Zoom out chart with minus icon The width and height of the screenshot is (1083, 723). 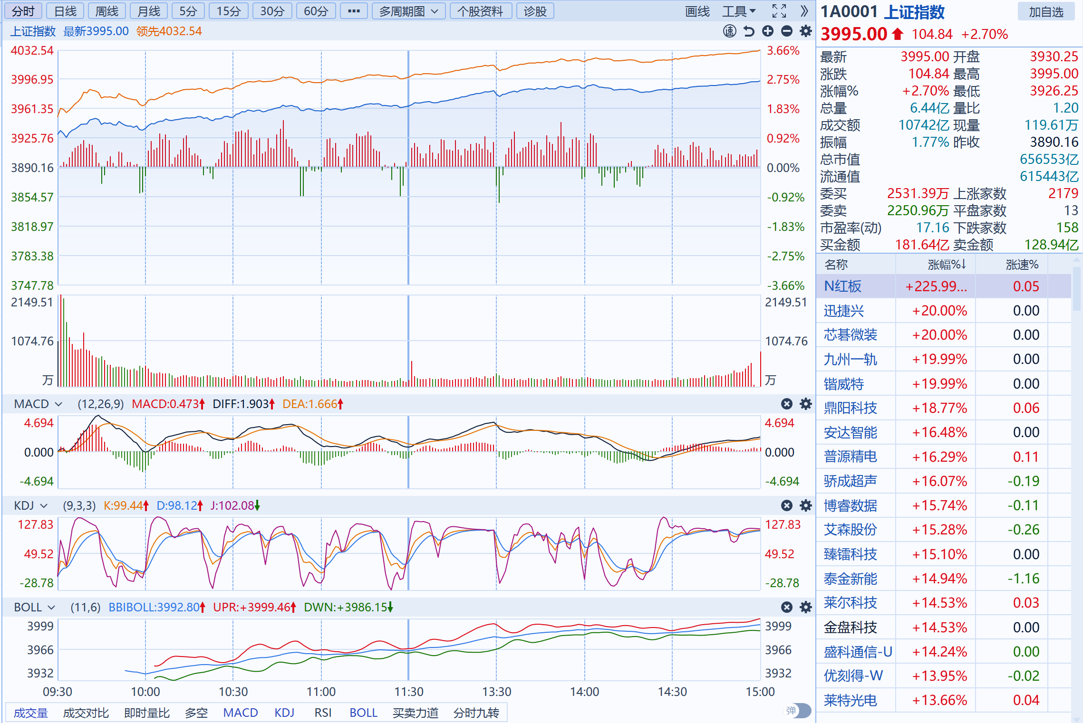[x=787, y=31]
